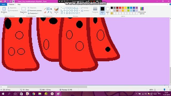Click the Paste clipboard icon

click(4, 9)
